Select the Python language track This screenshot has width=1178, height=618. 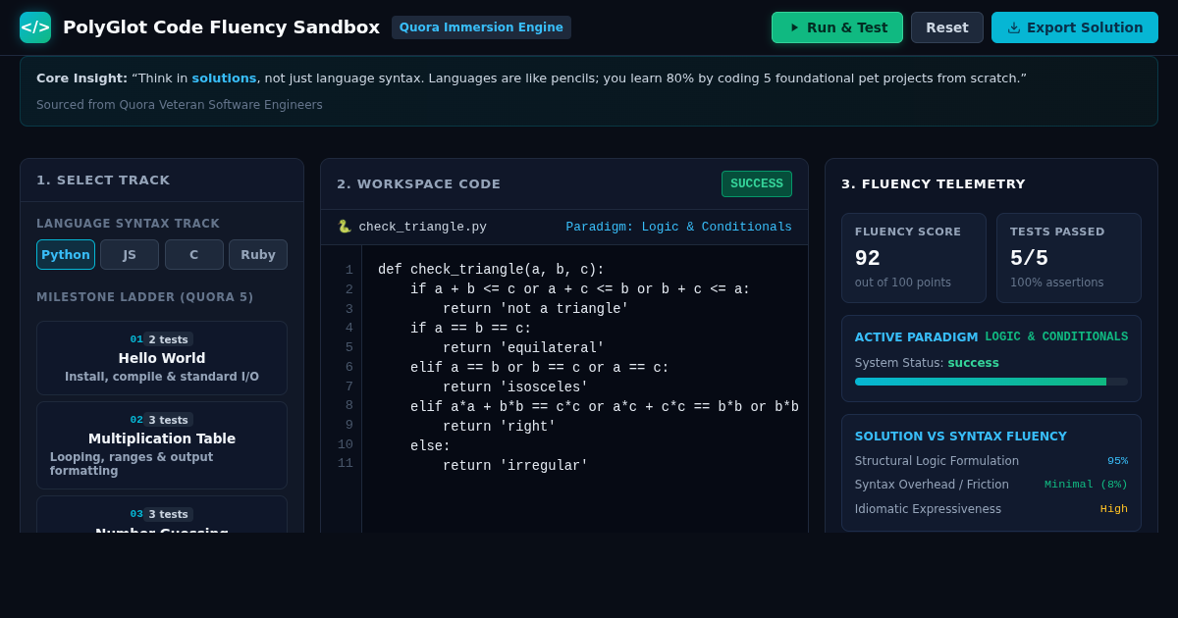click(x=66, y=254)
